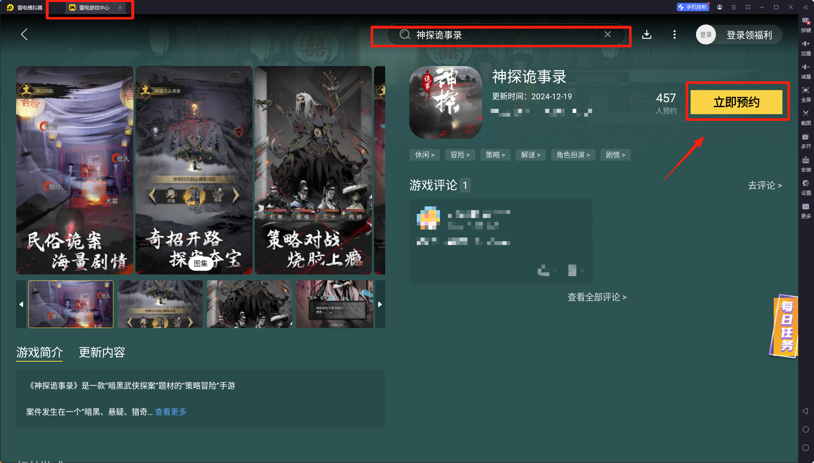814x463 pixels.
Task: Open 设置 emulator settings
Action: [806, 187]
